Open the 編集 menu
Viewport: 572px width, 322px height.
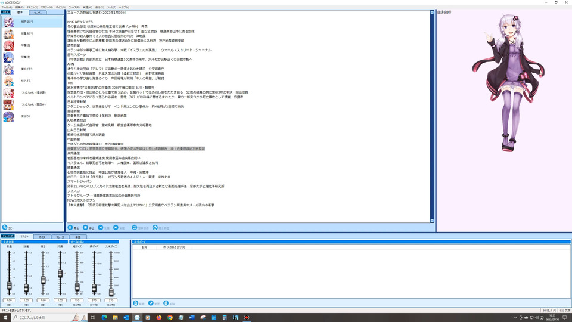(x=19, y=7)
